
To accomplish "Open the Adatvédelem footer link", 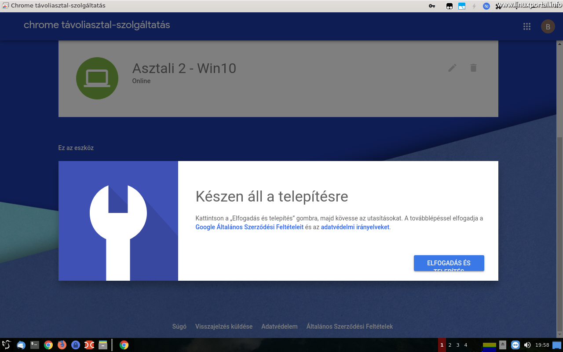I will coord(279,326).
